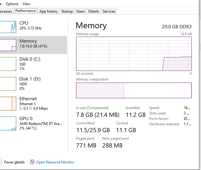Click the Fewer details link
This screenshot has width=201, height=170.
(14, 162)
